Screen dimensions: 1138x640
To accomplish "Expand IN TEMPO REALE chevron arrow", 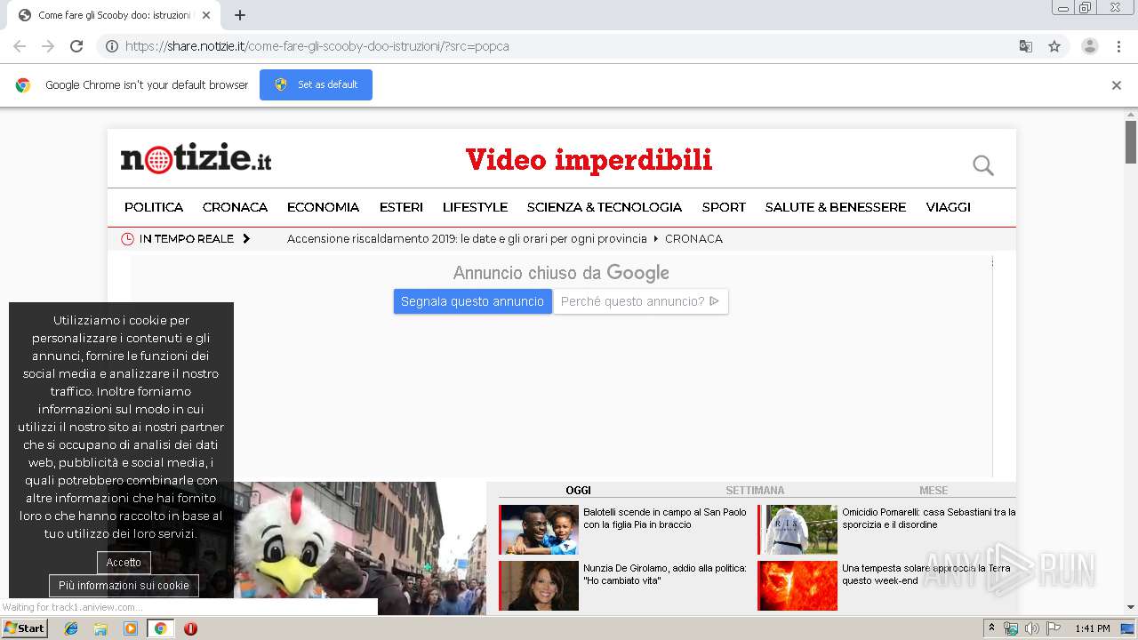I will pos(246,239).
